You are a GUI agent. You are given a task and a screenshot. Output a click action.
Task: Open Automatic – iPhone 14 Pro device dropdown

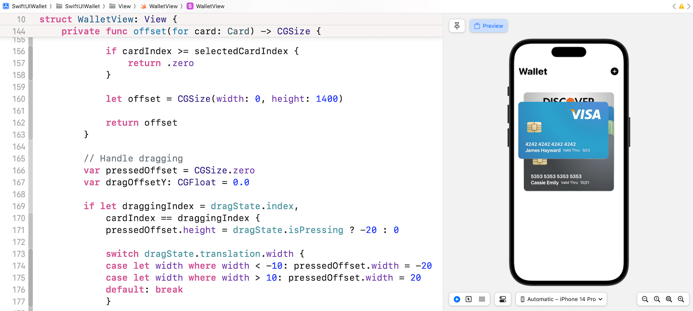click(x=561, y=299)
